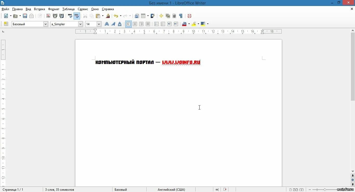Select the book view layout icon
The width and height of the screenshot is (355, 192).
click(301, 190)
